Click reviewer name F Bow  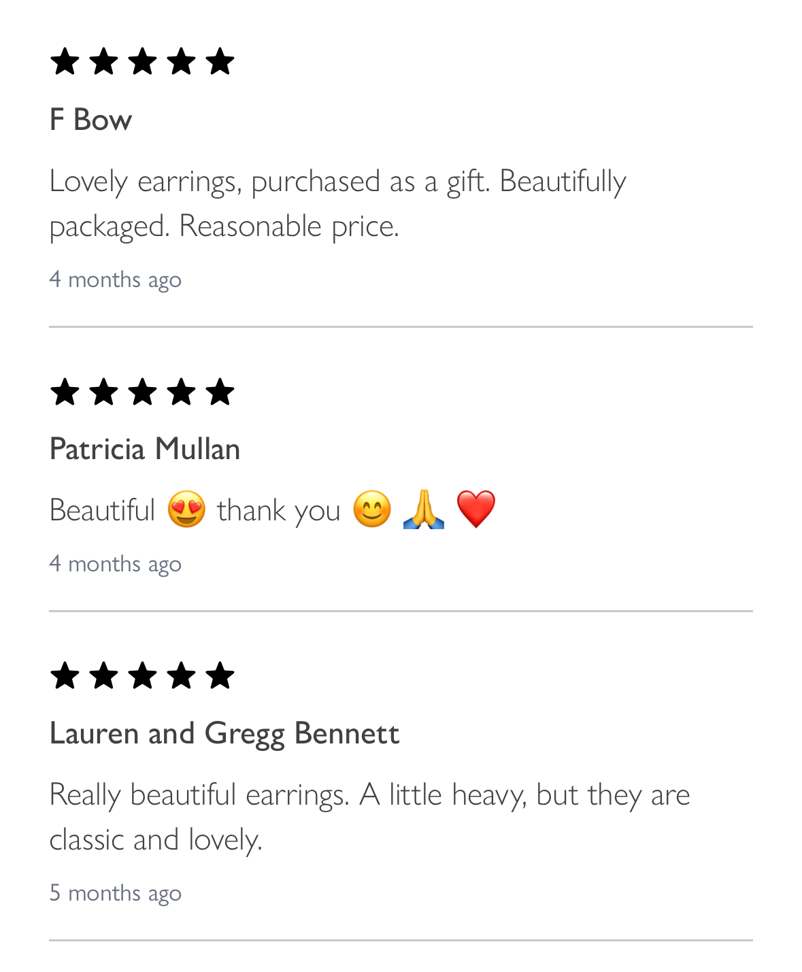point(90,120)
